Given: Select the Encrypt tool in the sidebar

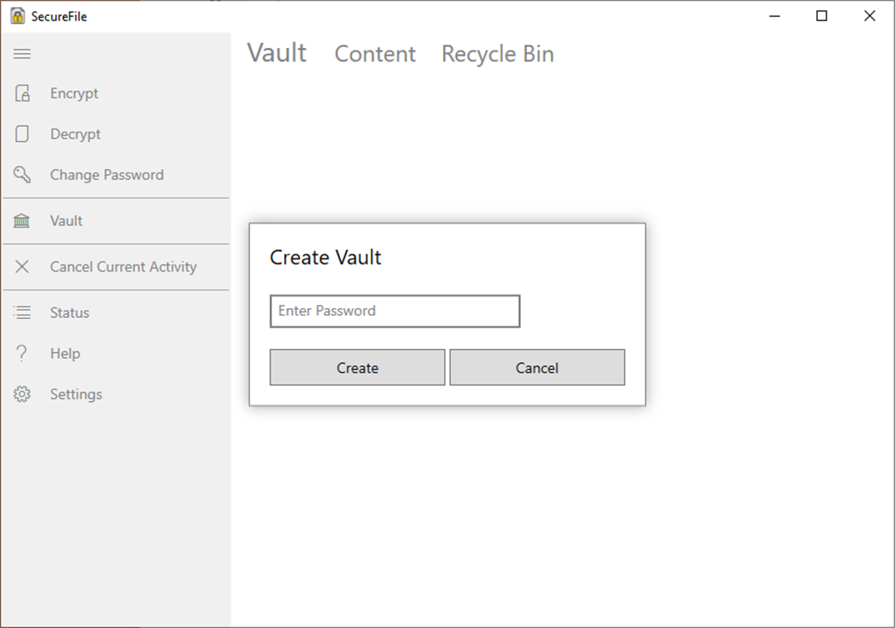Looking at the screenshot, I should click(x=74, y=93).
